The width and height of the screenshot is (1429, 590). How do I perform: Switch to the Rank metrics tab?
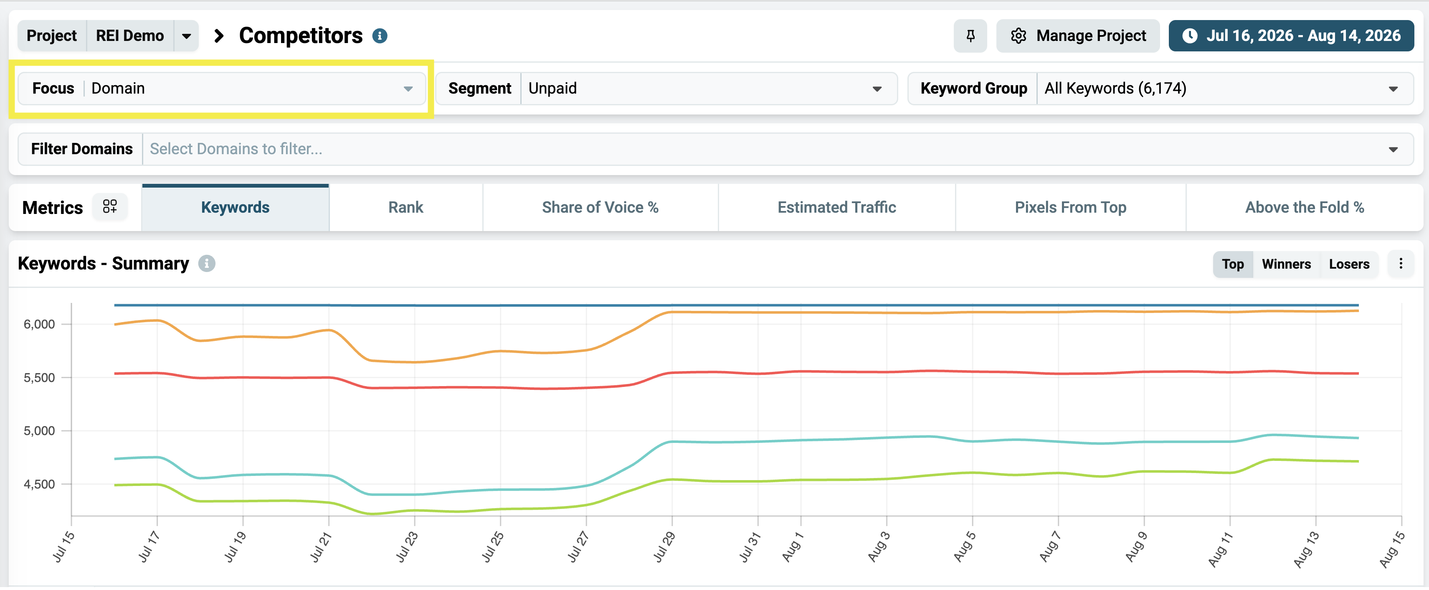coord(405,208)
